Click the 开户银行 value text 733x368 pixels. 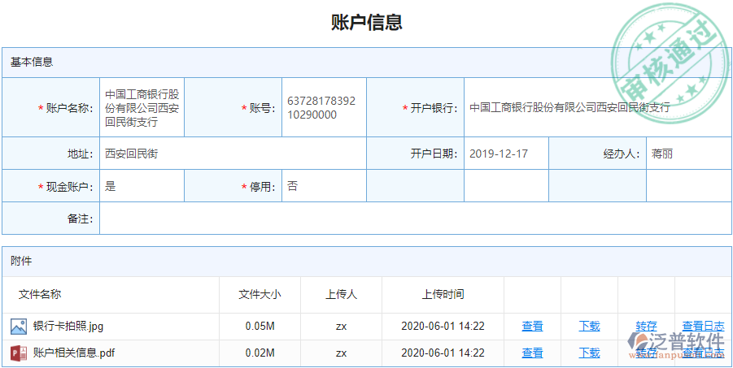pyautogui.click(x=569, y=108)
